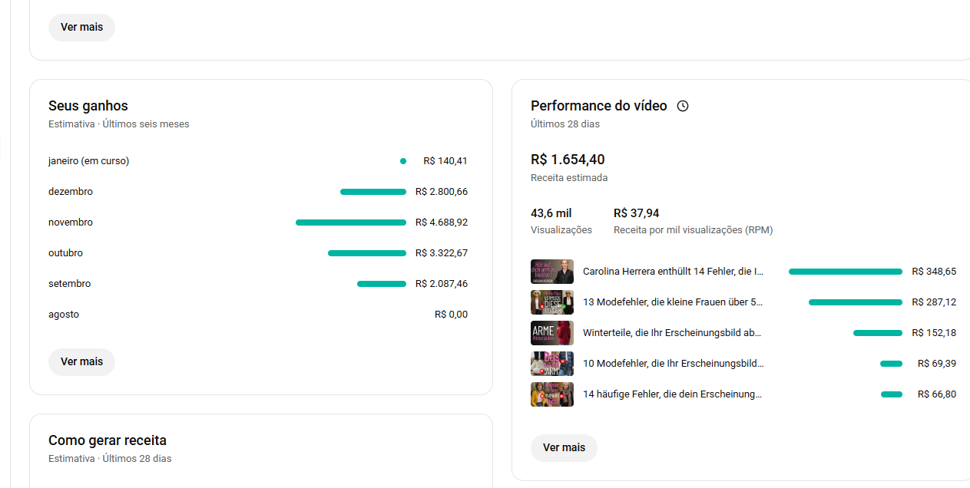Click the janeiro (em curso) earnings dot

403,161
